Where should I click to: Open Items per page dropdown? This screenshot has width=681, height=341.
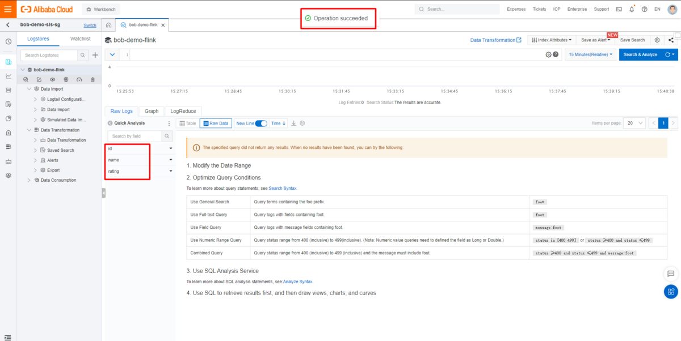[x=634, y=123]
